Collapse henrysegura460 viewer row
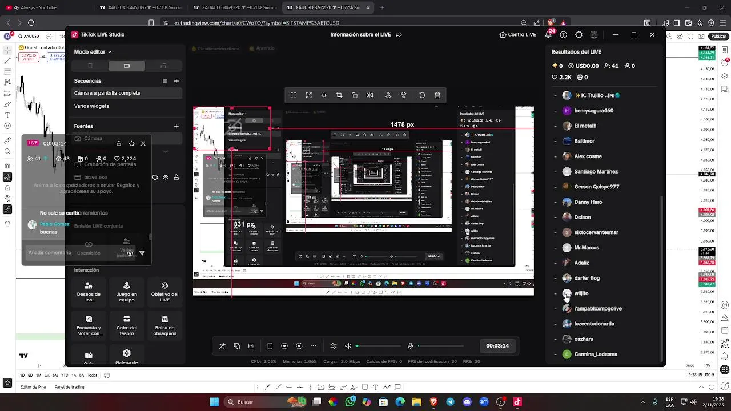The width and height of the screenshot is (731, 411). pos(555,111)
